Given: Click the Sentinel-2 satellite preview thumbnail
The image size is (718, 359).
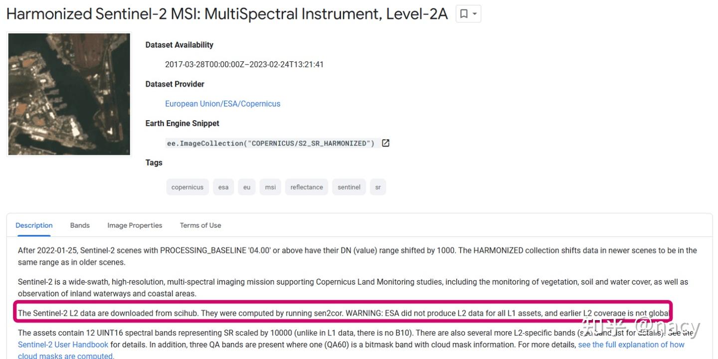Looking at the screenshot, I should point(69,94).
